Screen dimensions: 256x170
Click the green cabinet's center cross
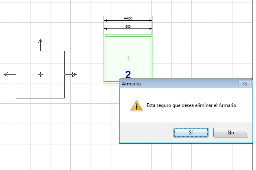pyautogui.click(x=128, y=58)
